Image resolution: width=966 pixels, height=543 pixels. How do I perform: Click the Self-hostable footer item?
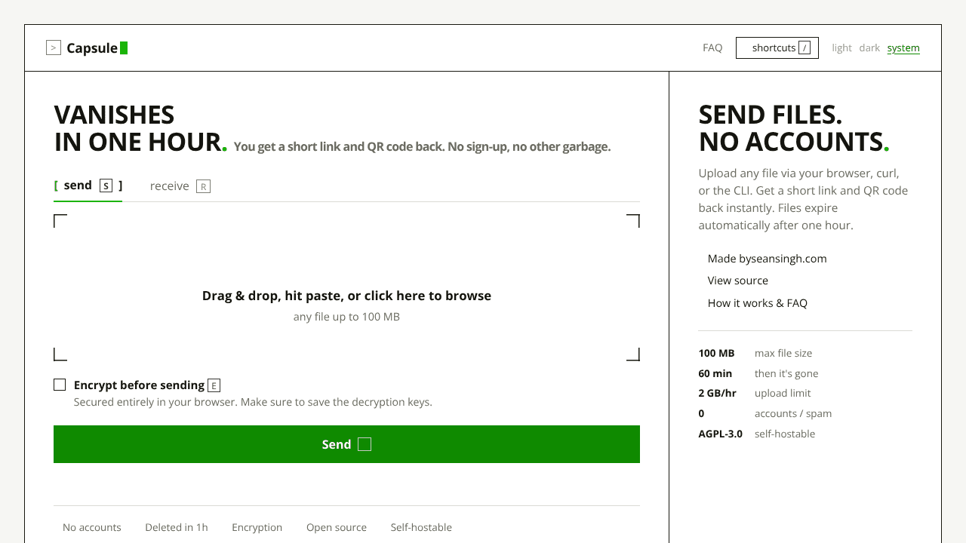(x=421, y=527)
